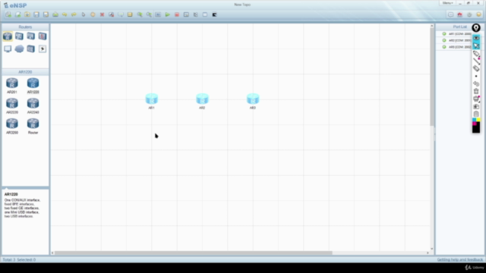
Task: Click the Save toolbar icon
Action: [x=36, y=14]
